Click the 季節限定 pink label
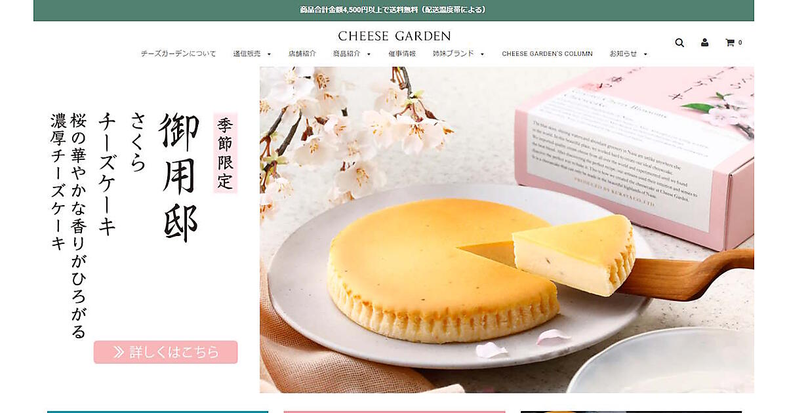Viewport: 787px width, 413px height. (x=226, y=153)
